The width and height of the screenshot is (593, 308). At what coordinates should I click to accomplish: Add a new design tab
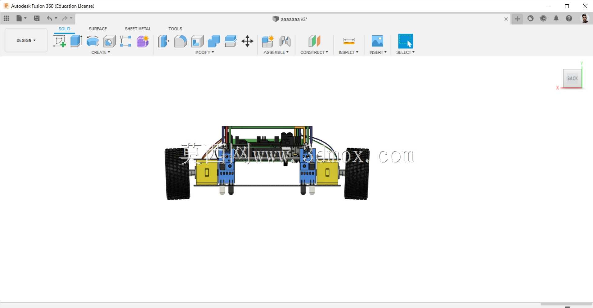[x=517, y=19]
